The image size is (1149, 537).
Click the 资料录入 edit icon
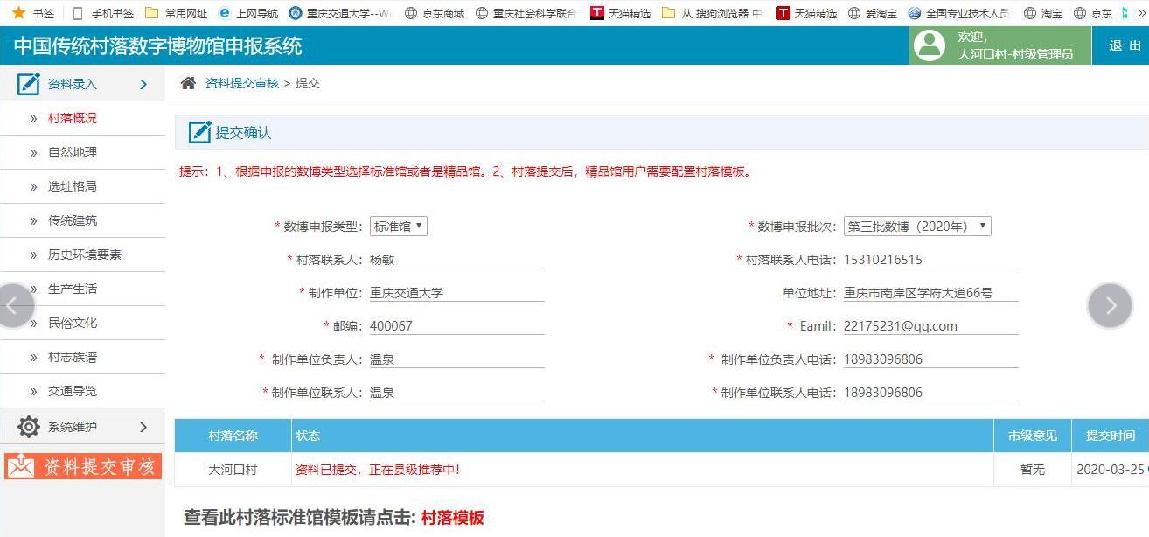pyautogui.click(x=29, y=84)
